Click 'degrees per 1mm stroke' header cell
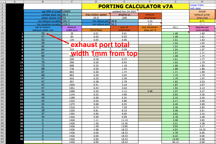 [202, 29]
